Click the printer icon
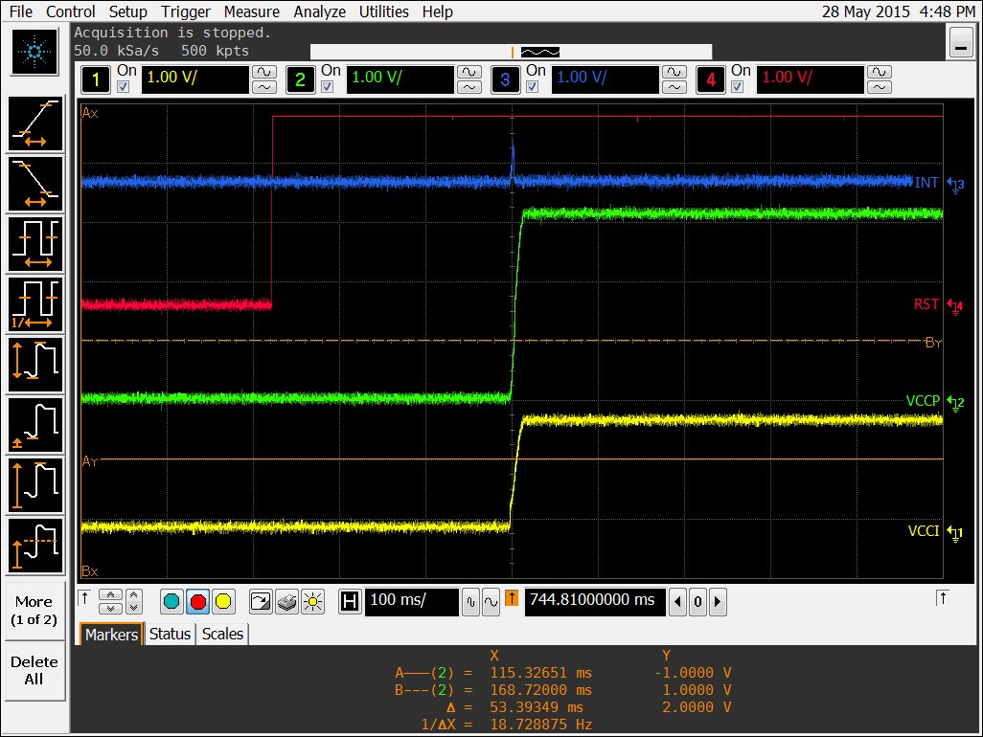This screenshot has width=983, height=737. click(x=286, y=602)
